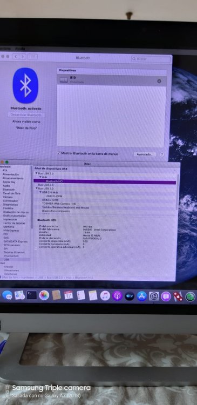Viewport: 197px width, 405px height.
Task: Show all preferences grid button
Action: (32, 57)
